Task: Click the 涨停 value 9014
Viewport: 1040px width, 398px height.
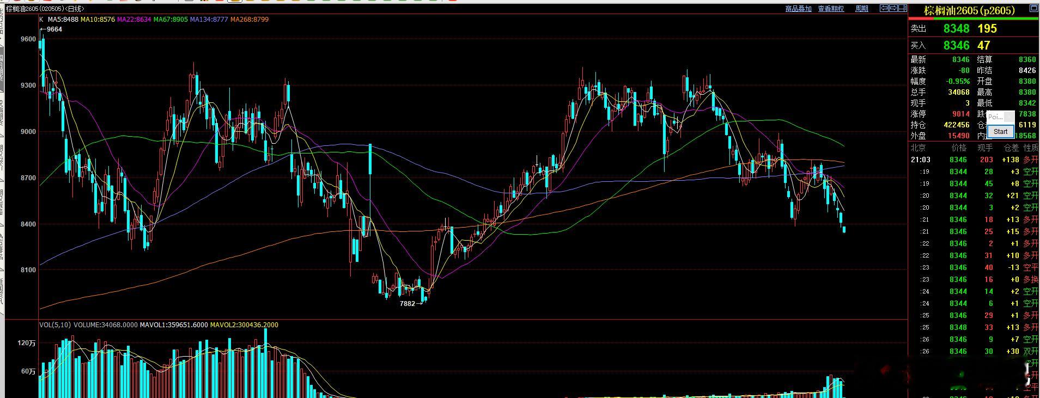Action: [x=961, y=114]
